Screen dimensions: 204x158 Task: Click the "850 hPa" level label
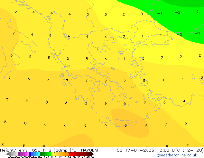[42, 150]
